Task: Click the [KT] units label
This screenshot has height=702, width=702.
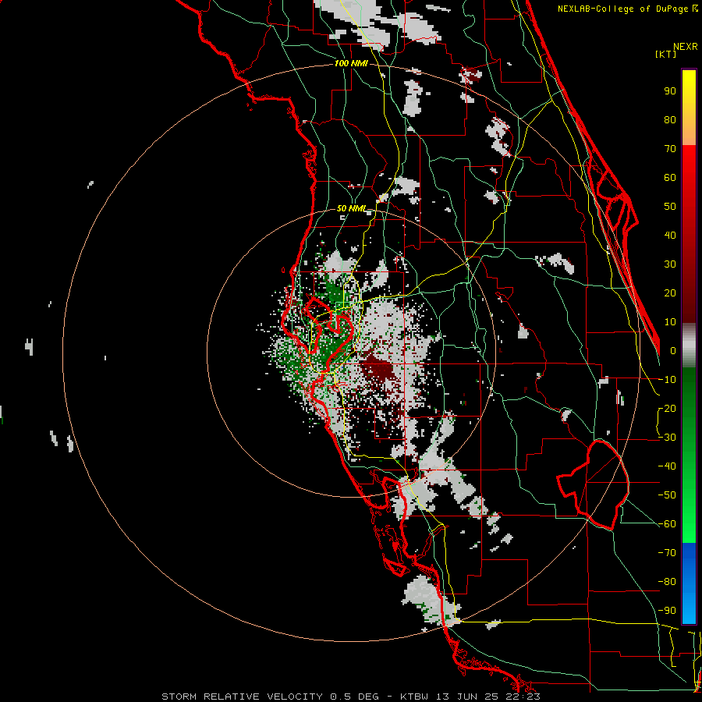Action: (x=666, y=54)
